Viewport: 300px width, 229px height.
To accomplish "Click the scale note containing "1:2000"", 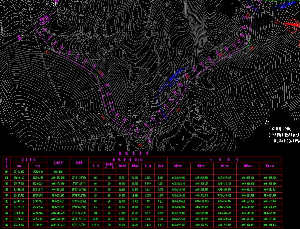I will coord(280,129).
